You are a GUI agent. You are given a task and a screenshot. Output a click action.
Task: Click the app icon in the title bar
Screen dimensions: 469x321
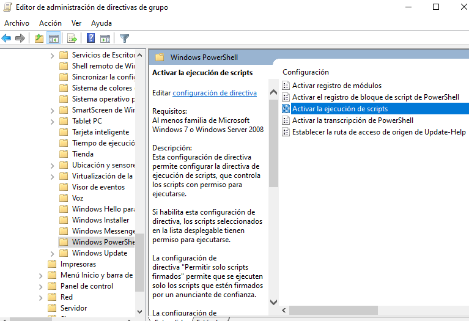point(7,7)
